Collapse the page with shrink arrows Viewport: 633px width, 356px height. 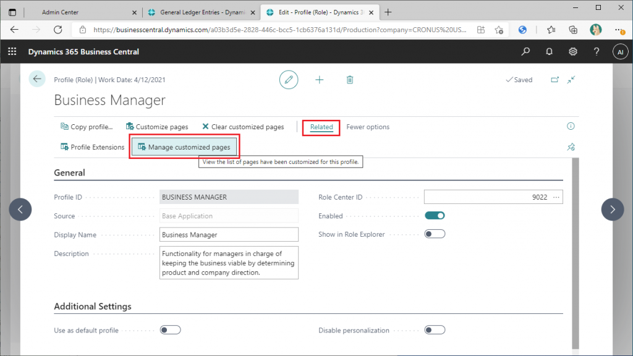pos(571,80)
